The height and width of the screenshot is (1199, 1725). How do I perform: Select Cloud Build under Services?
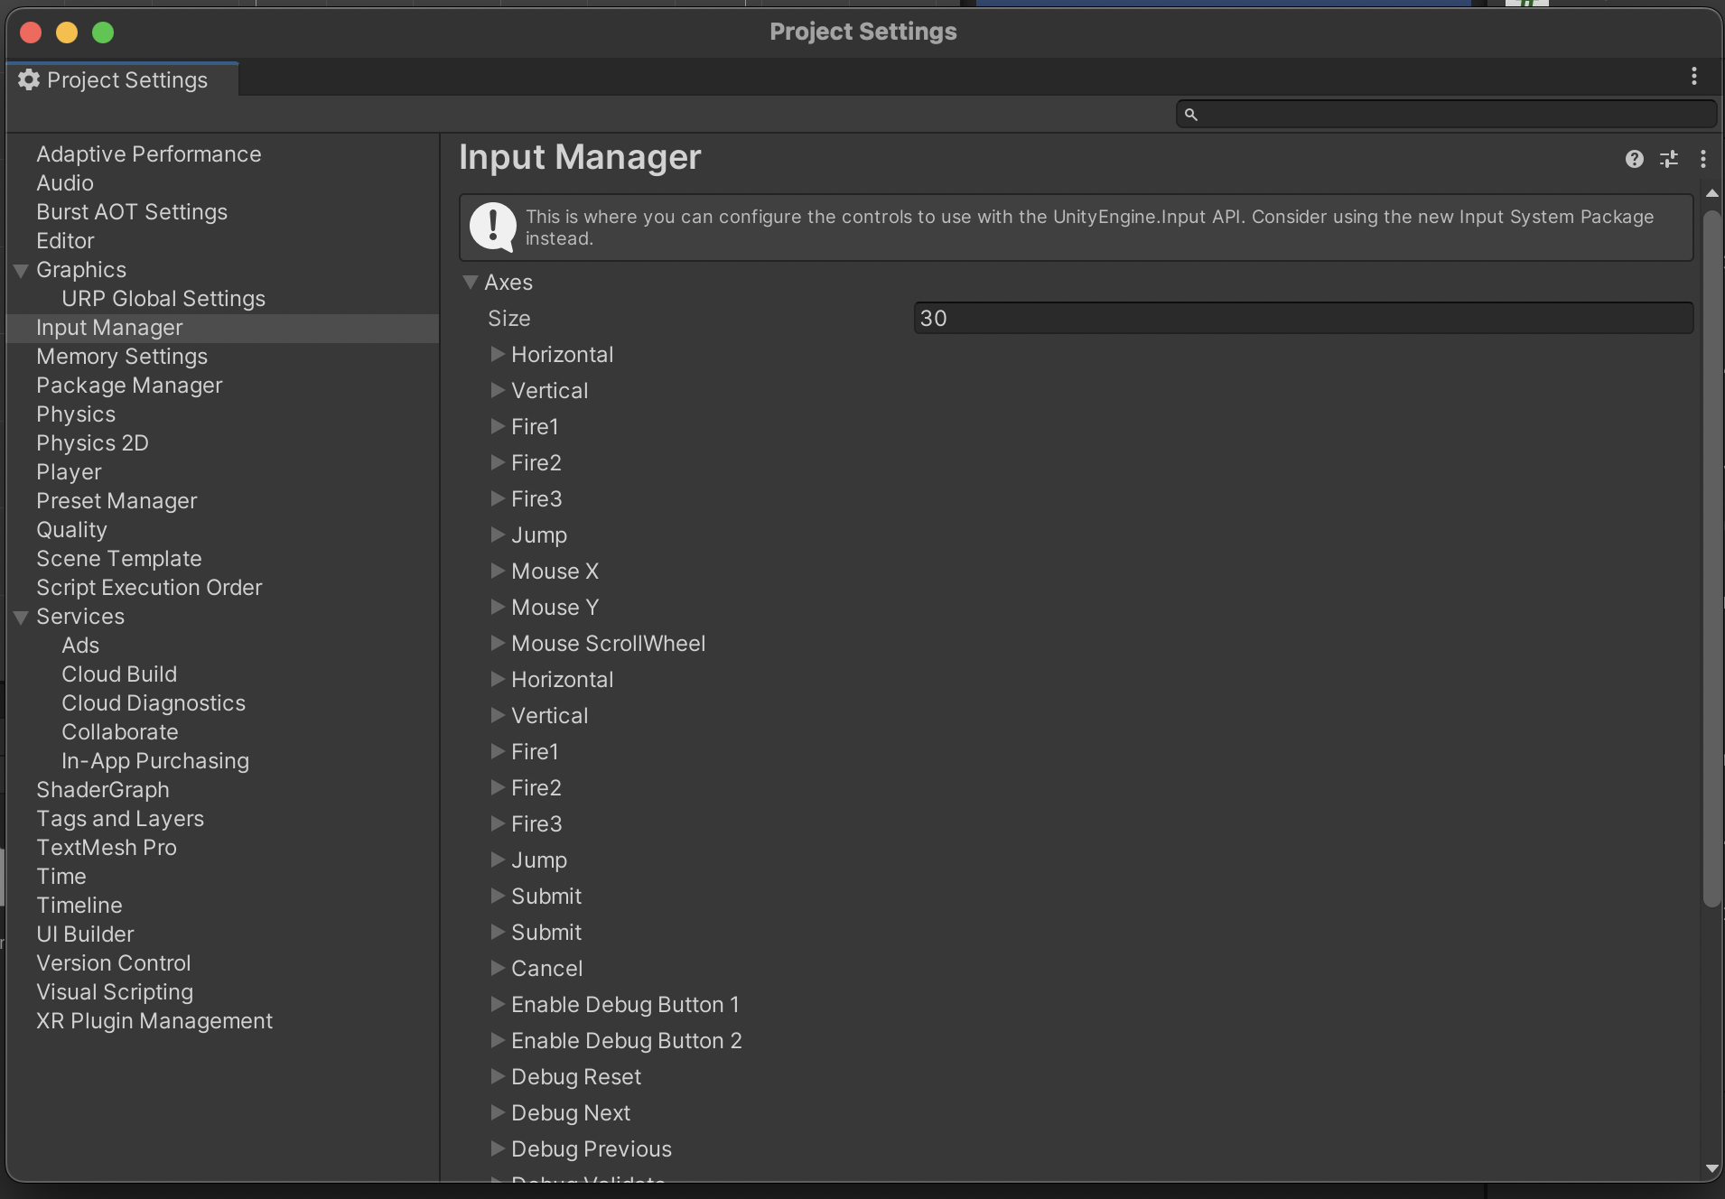[x=119, y=674]
